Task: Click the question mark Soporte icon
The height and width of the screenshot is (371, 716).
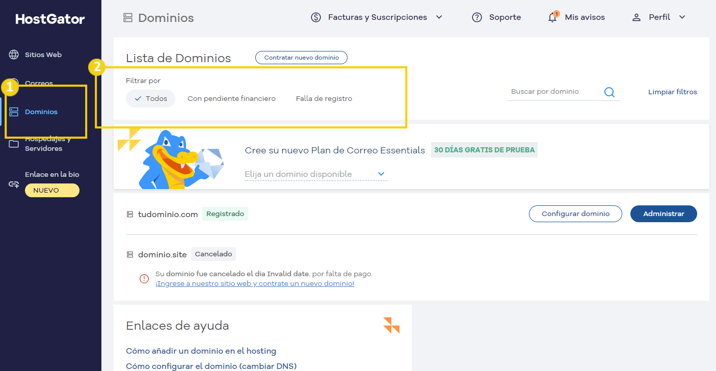Action: coord(477,17)
